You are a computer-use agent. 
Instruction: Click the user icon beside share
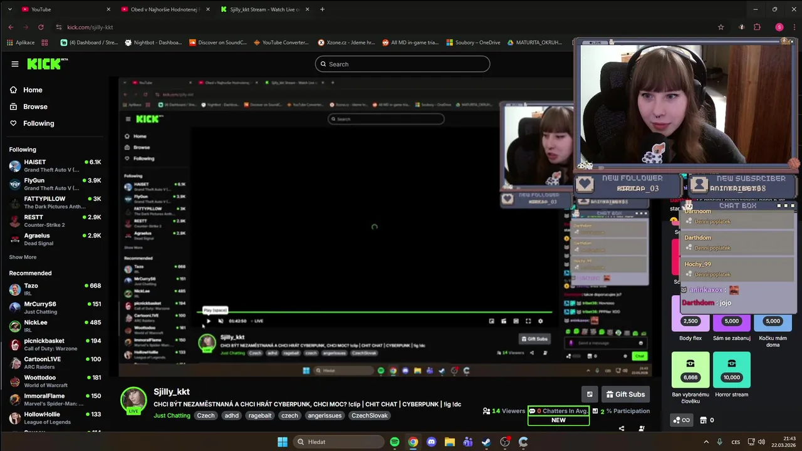pos(642,428)
